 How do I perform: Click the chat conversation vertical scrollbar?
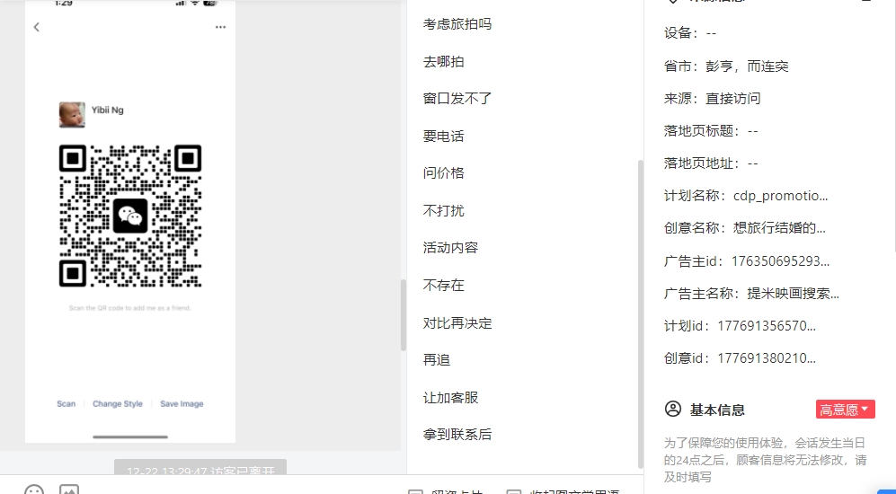[x=403, y=314]
